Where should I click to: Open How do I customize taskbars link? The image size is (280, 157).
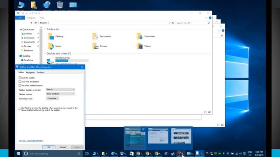point(31,140)
